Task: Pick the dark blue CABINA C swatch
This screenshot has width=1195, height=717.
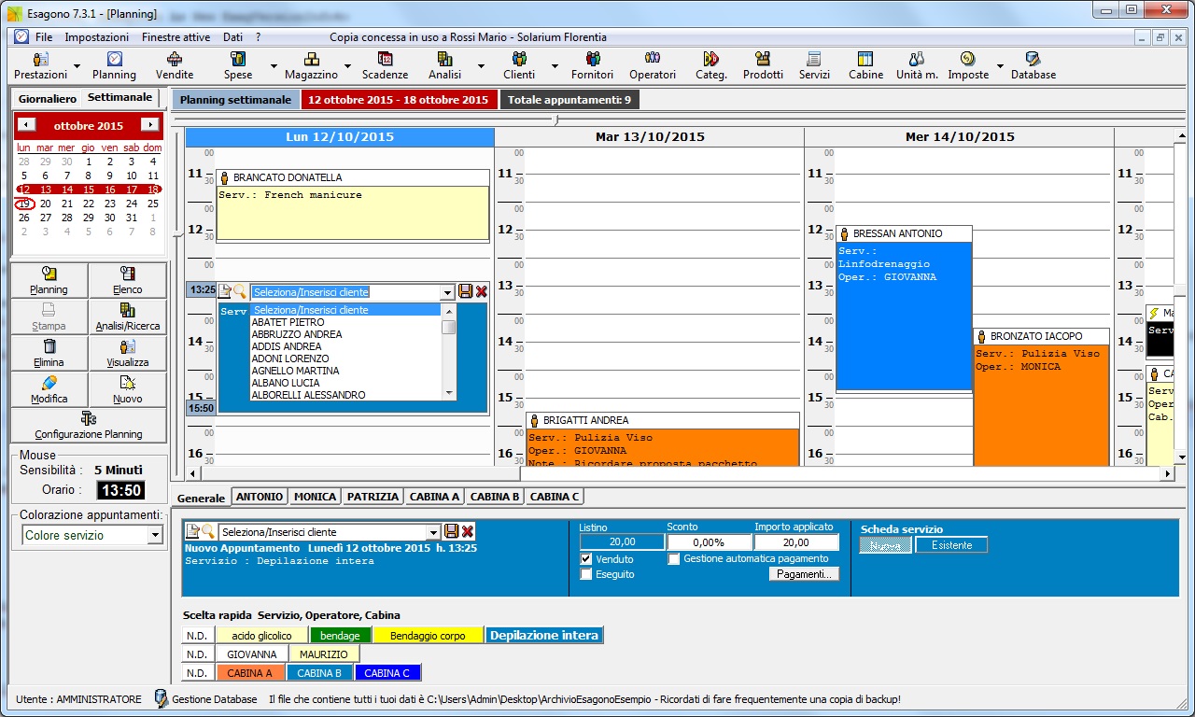Action: 387,673
